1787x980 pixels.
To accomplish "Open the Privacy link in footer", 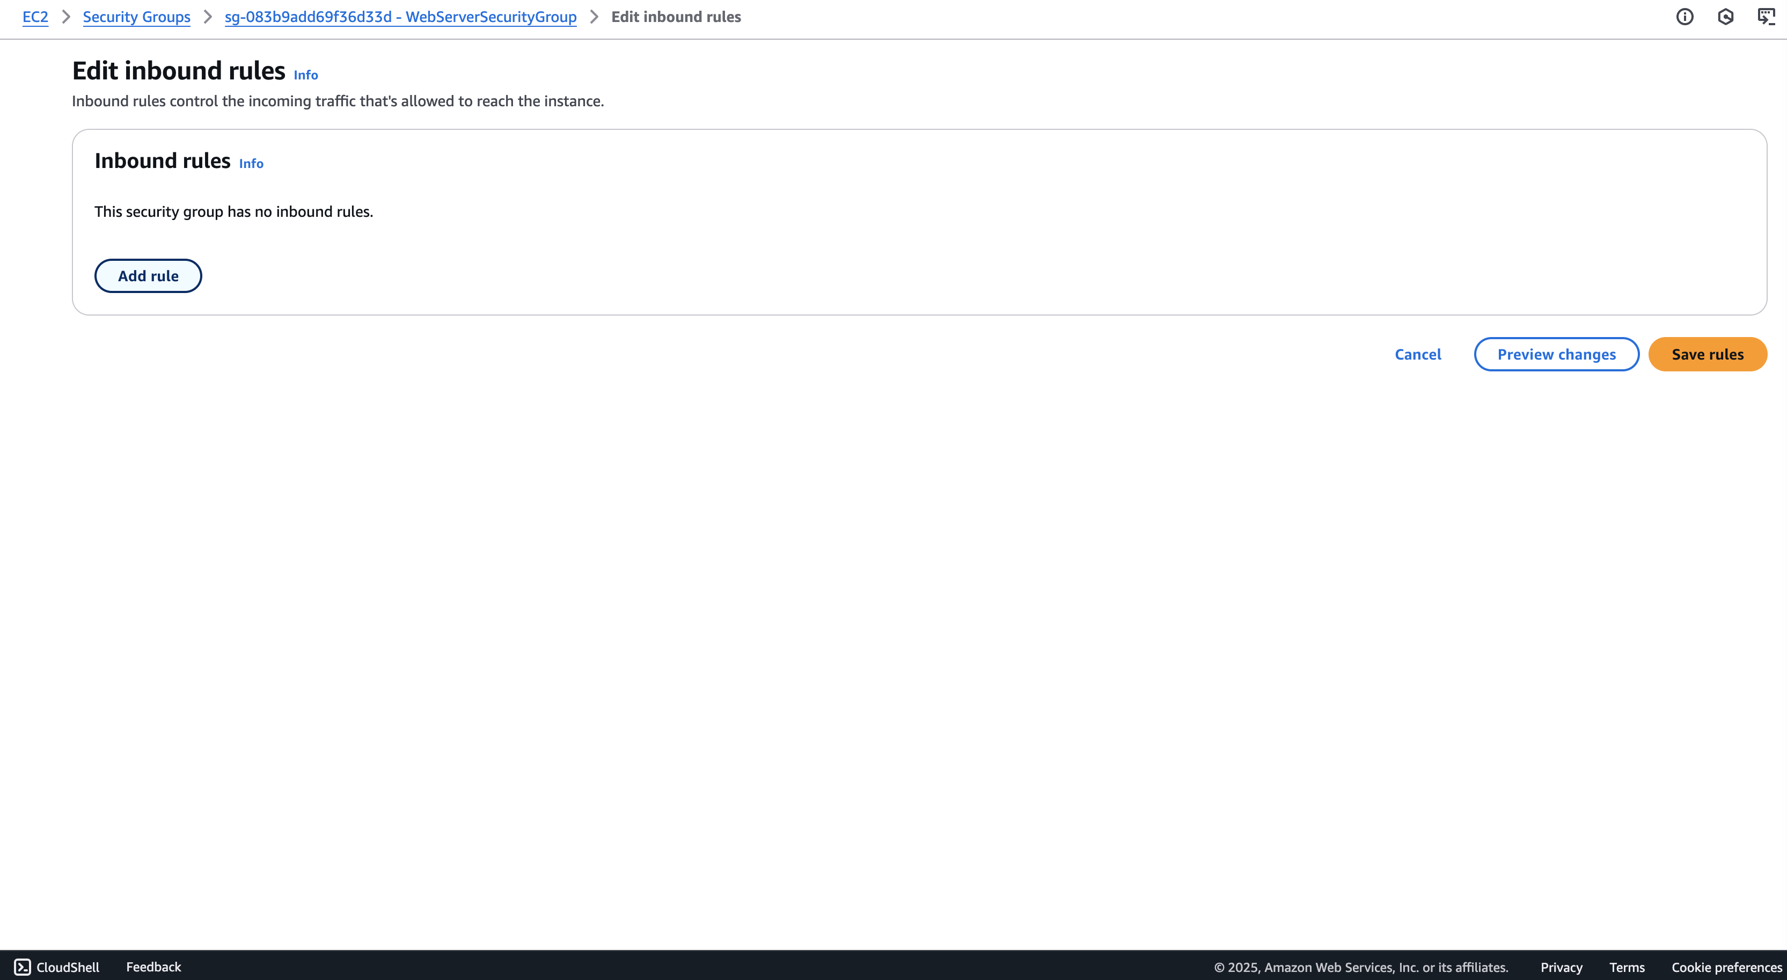I will [1561, 968].
